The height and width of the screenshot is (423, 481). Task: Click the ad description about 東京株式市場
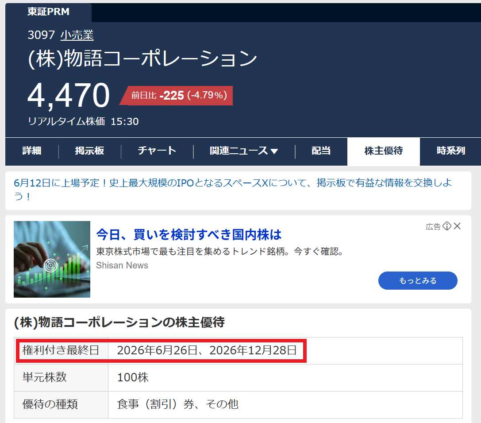[x=219, y=252]
